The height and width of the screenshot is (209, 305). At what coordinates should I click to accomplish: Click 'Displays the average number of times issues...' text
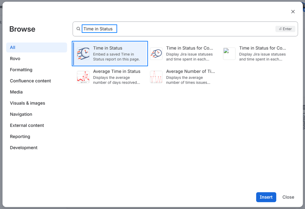tap(188, 80)
